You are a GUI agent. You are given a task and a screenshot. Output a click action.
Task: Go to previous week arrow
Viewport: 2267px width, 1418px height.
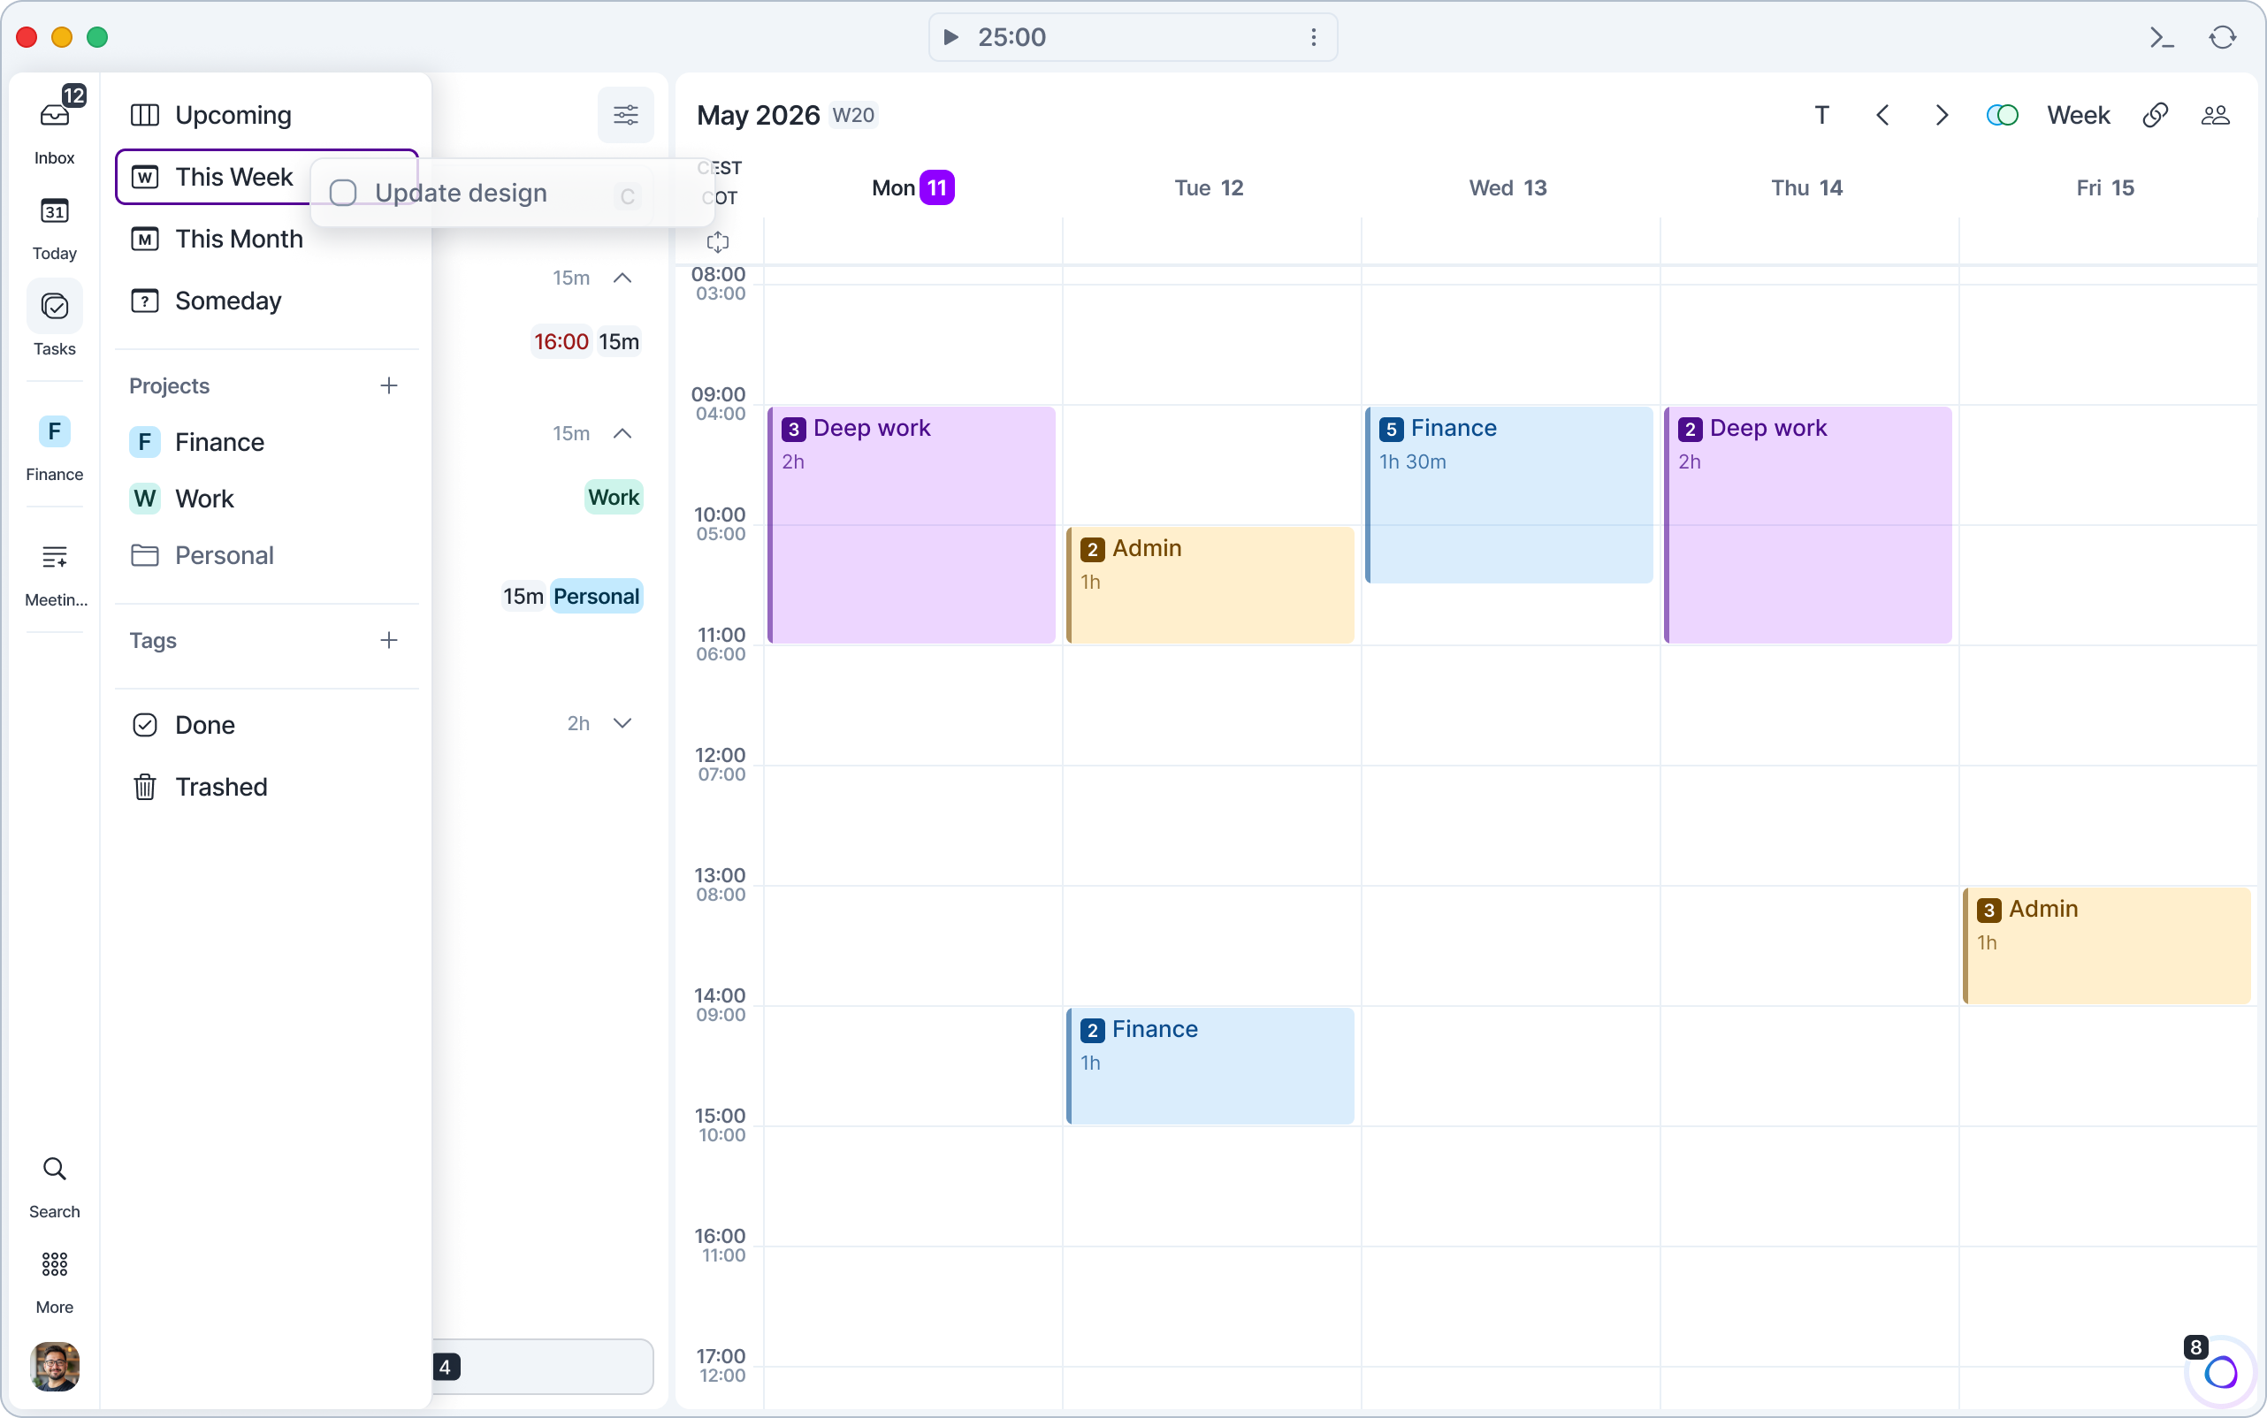point(1882,115)
